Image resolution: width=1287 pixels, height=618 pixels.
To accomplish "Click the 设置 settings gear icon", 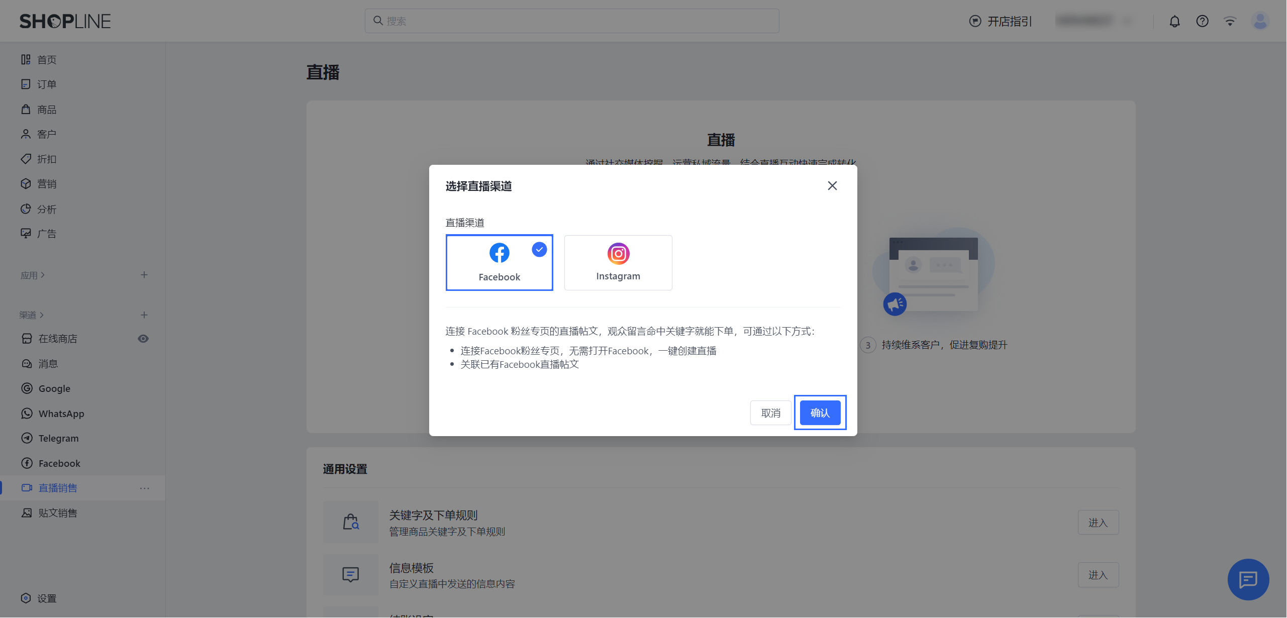I will (26, 598).
